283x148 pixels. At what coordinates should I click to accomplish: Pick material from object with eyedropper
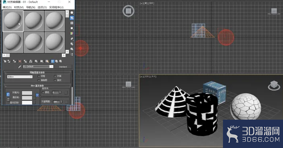(x=20, y=67)
